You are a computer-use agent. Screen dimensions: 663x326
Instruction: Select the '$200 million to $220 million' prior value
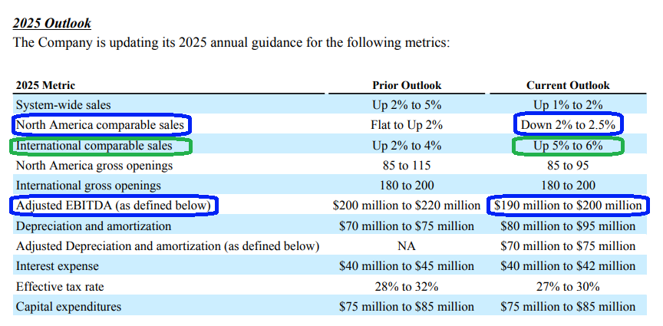(407, 206)
